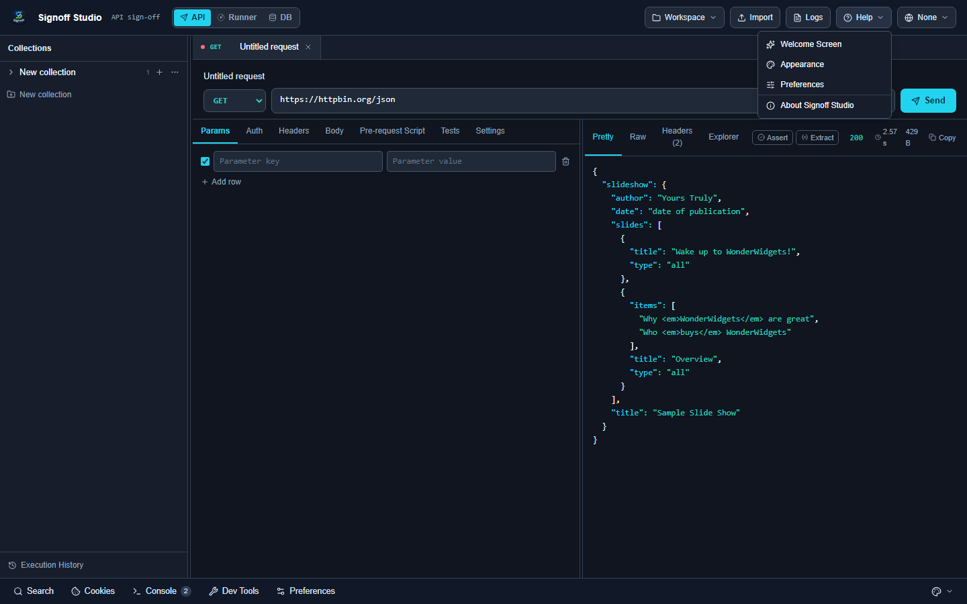Open Preferences from the Help menu
Viewport: 967px width, 604px height.
click(x=825, y=85)
